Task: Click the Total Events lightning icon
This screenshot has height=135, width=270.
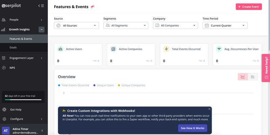Action: click(x=166, y=49)
